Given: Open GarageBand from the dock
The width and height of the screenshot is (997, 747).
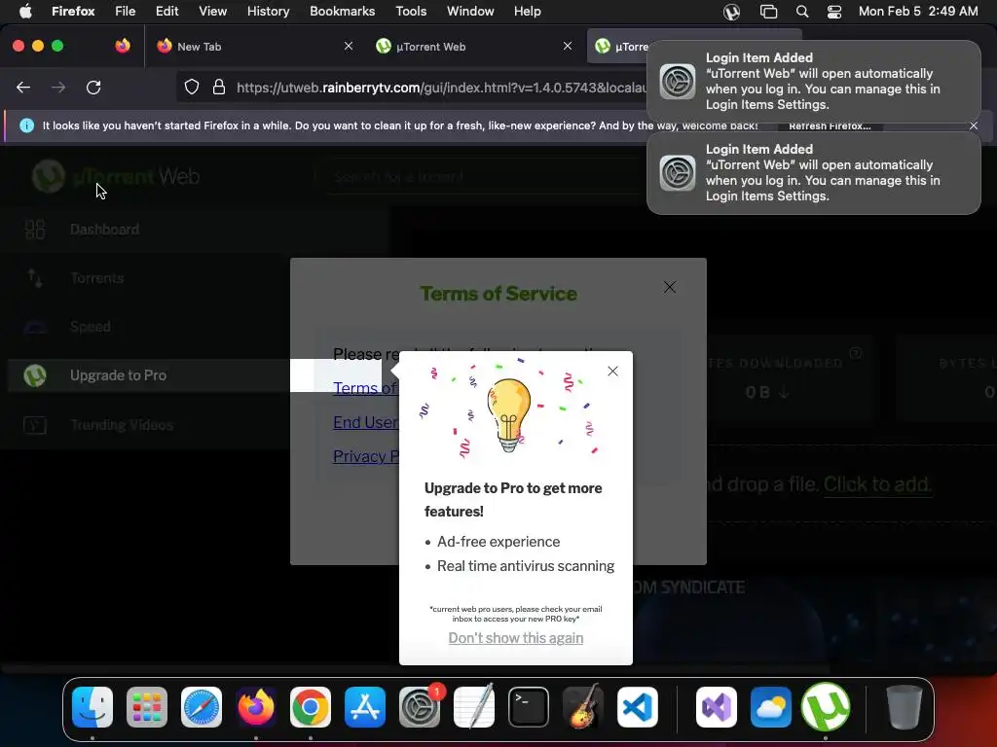Looking at the screenshot, I should (x=583, y=706).
